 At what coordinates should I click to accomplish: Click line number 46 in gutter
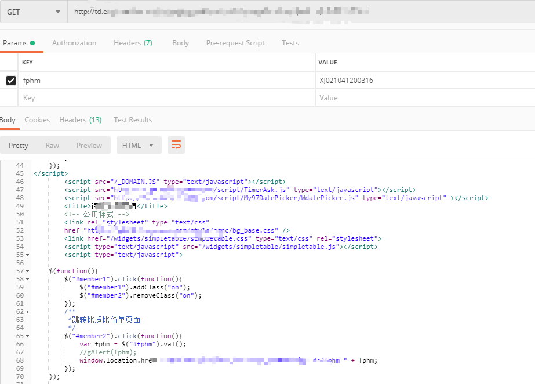[x=20, y=182]
